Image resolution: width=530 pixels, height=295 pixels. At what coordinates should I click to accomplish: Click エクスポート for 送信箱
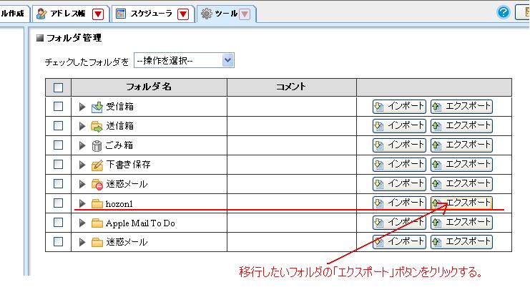[461, 126]
